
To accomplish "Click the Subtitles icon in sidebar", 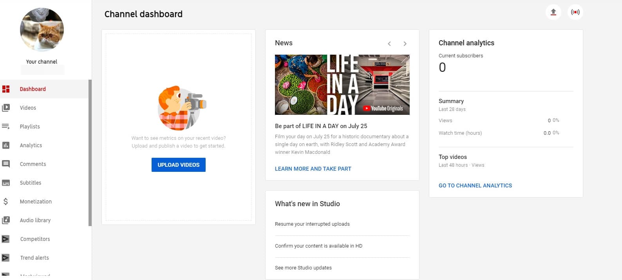I will point(6,183).
